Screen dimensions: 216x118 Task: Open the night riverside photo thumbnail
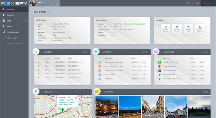(x=107, y=107)
